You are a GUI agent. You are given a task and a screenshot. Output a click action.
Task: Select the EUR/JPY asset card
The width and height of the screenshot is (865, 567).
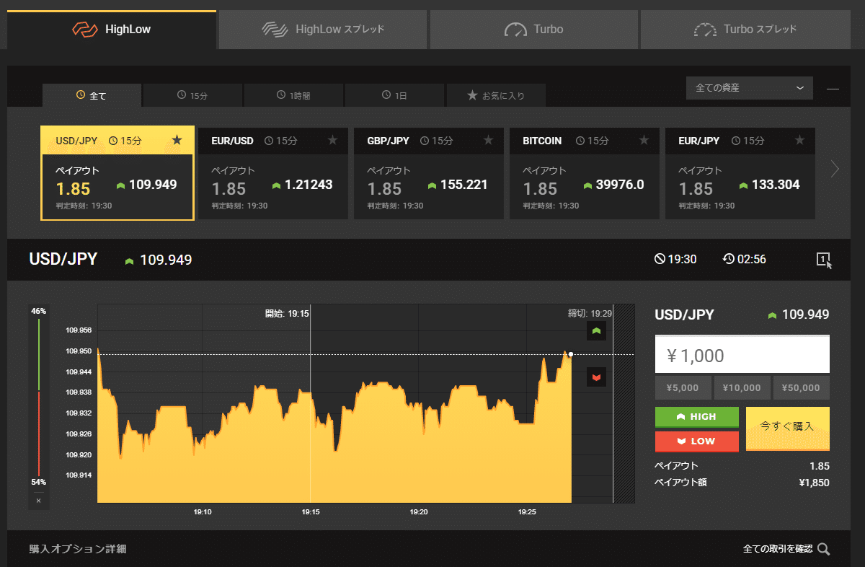[x=740, y=174]
